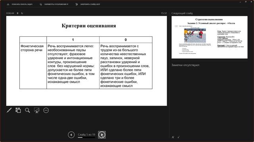Click table cell Фонетическая сторона речи
Screen dimensions: 254x142
coord(33,66)
